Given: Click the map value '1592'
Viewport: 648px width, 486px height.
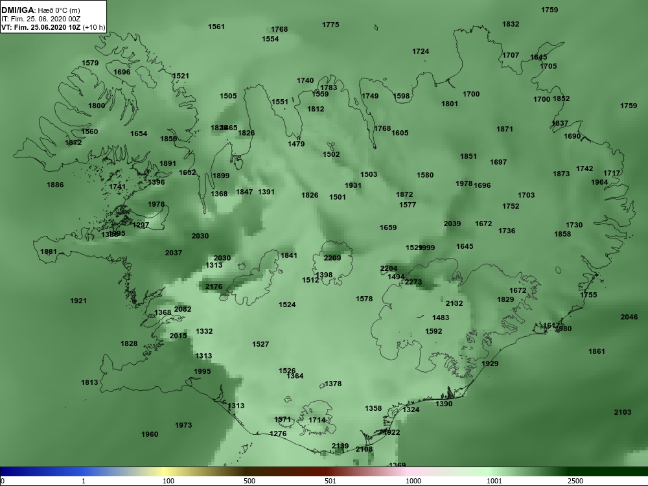Looking at the screenshot, I should point(434,331).
